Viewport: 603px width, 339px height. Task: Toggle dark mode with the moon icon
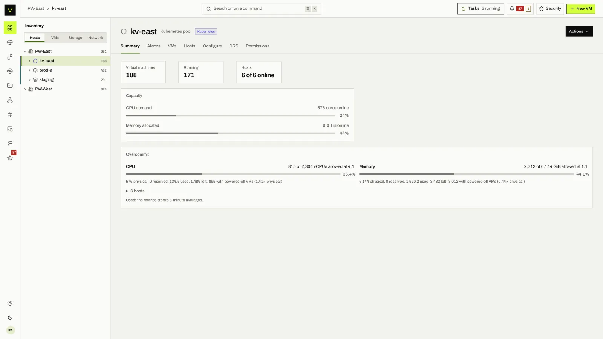(x=10, y=318)
